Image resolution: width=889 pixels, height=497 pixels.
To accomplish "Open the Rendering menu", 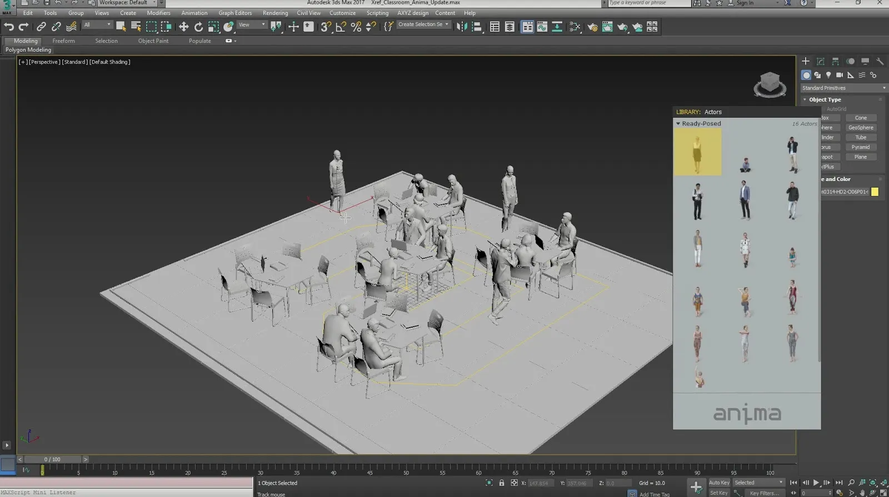I will pyautogui.click(x=275, y=13).
